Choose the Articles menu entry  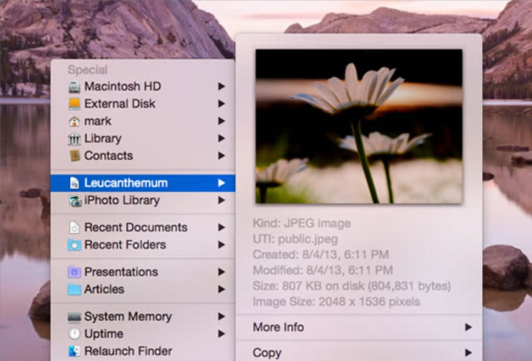coord(143,289)
